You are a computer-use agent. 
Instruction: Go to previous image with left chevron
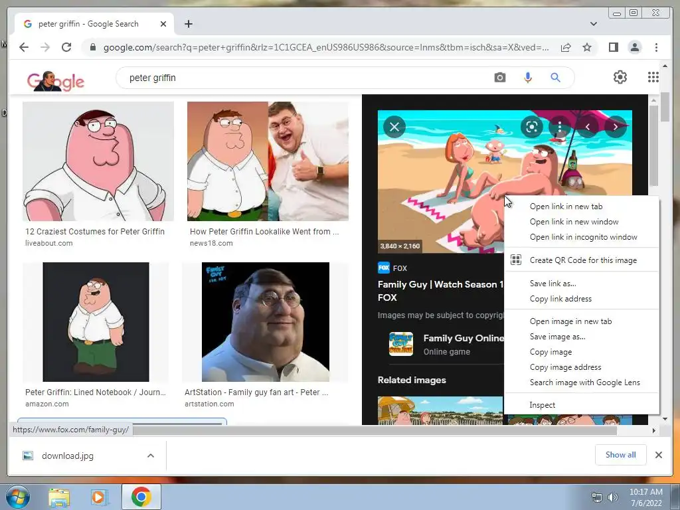588,127
